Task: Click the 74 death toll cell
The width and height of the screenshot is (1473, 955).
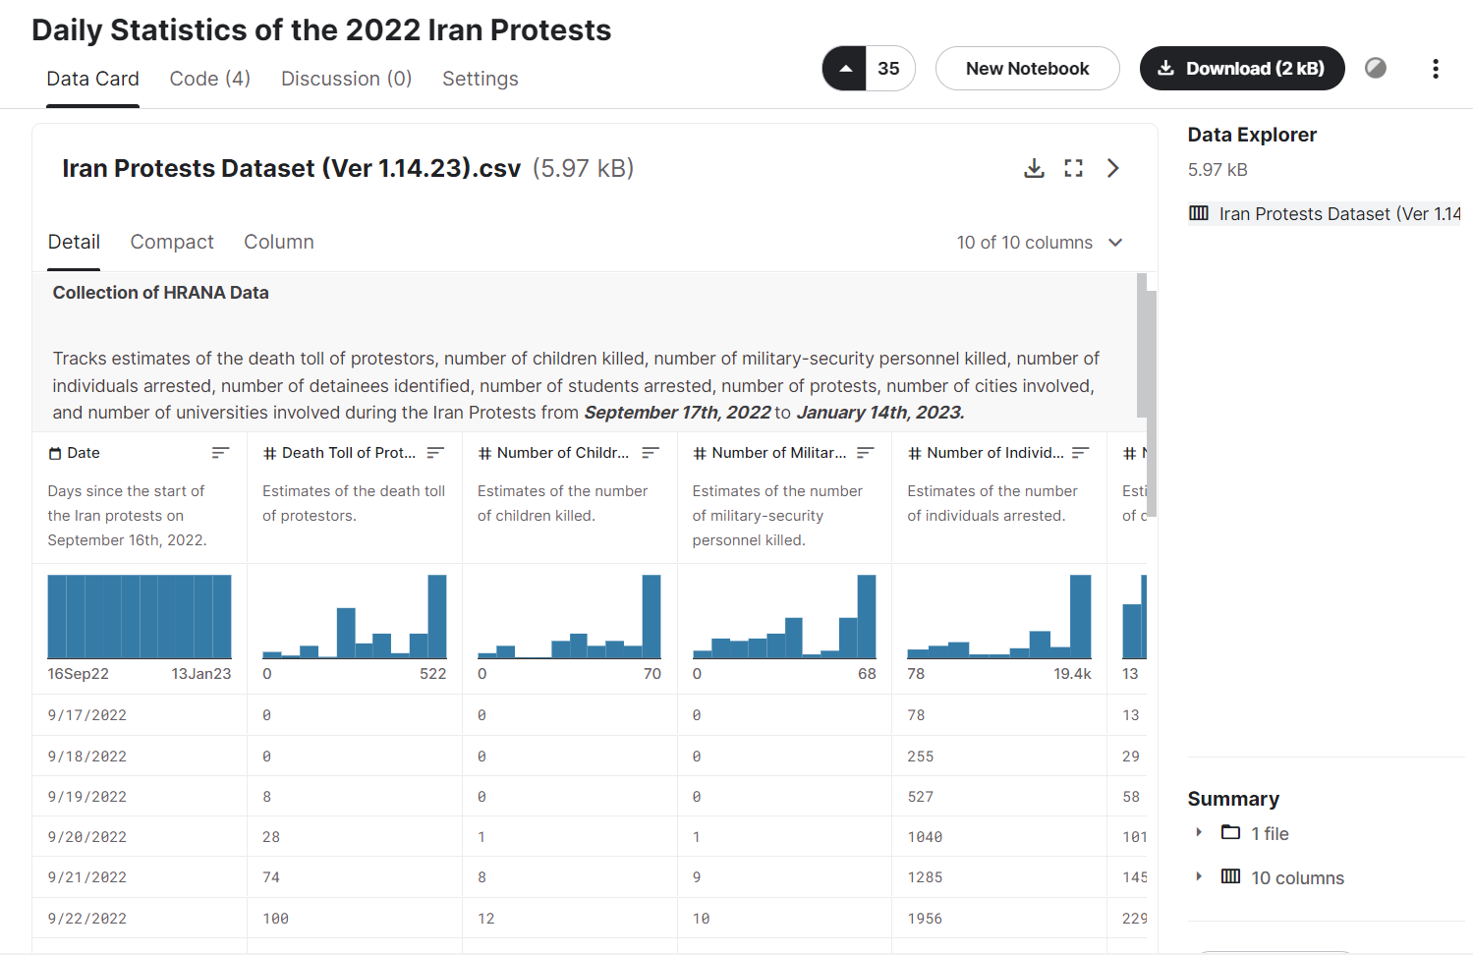Action: tap(271, 877)
